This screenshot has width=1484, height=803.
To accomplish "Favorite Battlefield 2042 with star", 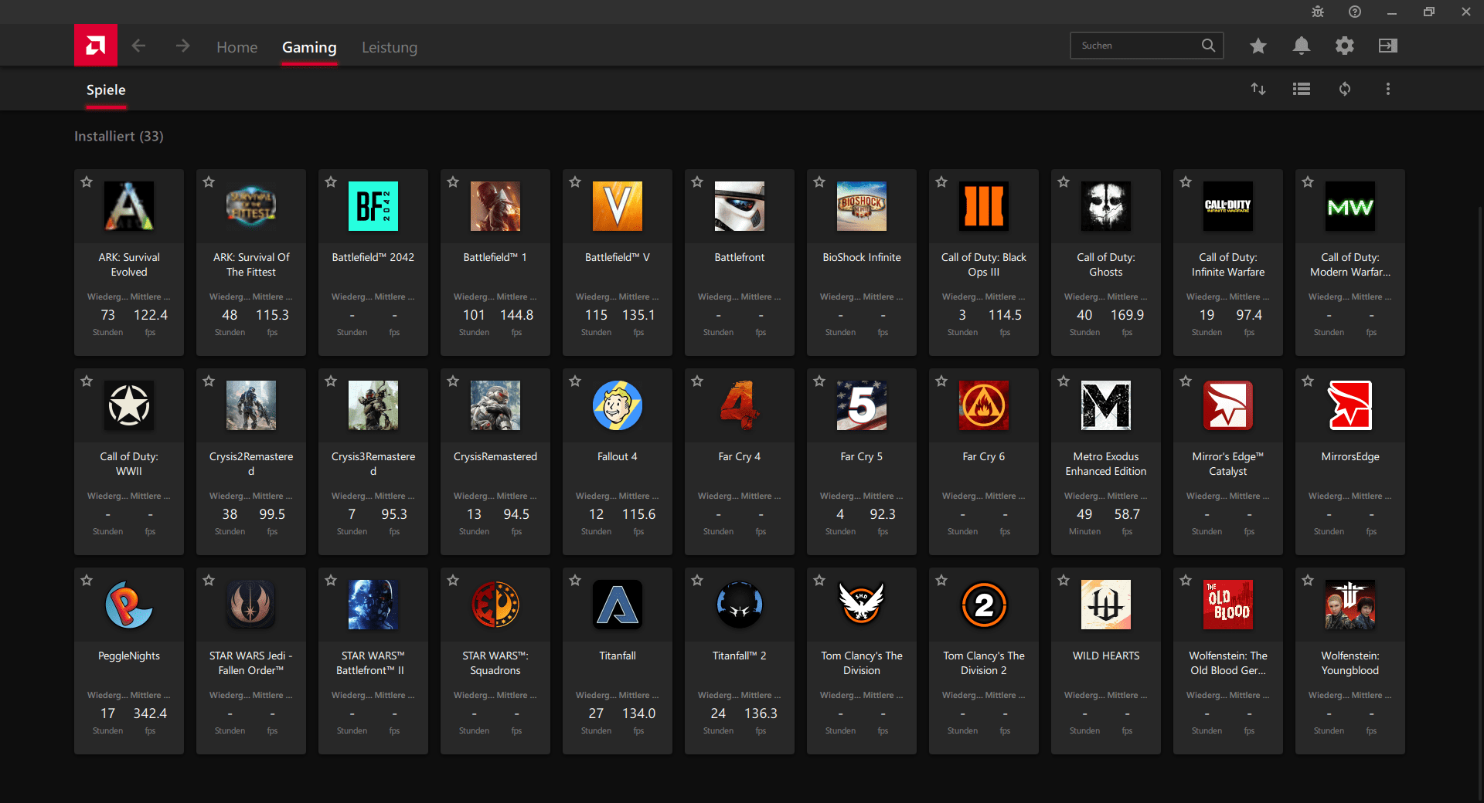I will tap(331, 182).
